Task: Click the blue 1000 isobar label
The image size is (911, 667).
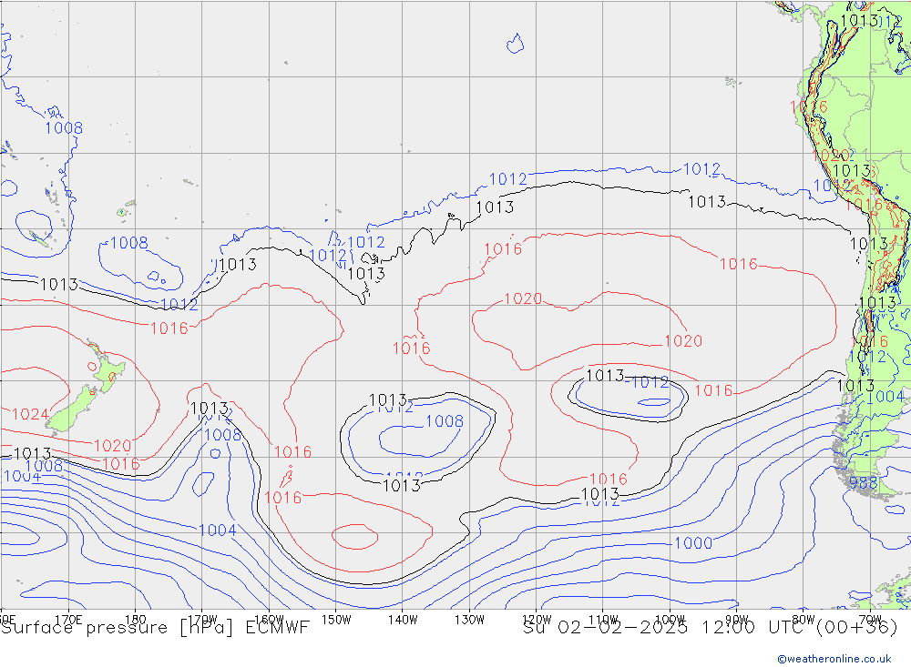Action: click(x=692, y=543)
